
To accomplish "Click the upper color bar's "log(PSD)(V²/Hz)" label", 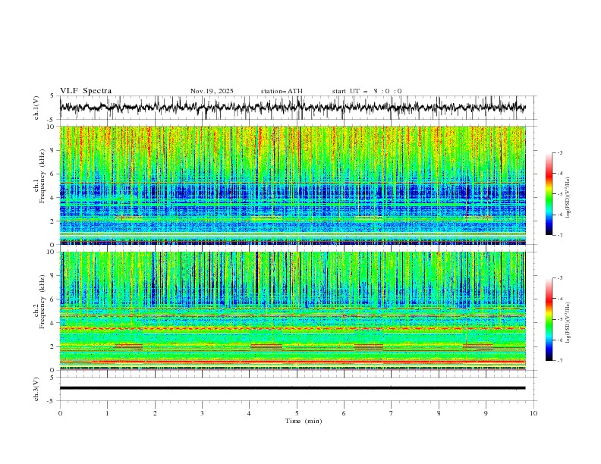I will (x=568, y=198).
